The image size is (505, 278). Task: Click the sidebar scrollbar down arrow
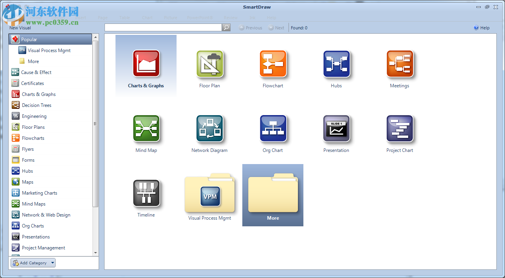point(96,253)
